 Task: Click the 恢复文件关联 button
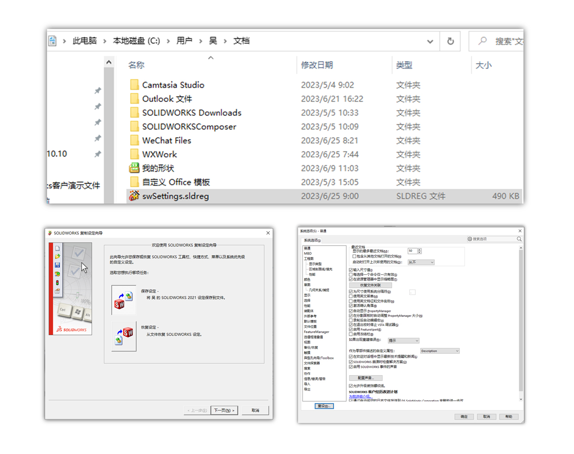tap(370, 285)
